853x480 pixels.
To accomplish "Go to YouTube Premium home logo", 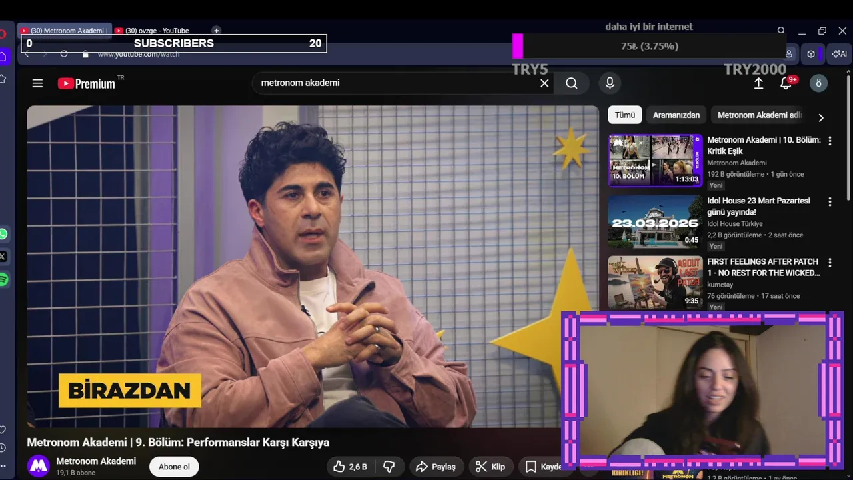I will coord(87,83).
